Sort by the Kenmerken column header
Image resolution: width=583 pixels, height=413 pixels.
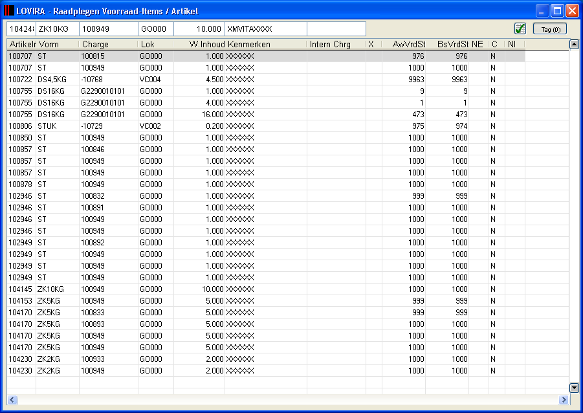tap(266, 44)
